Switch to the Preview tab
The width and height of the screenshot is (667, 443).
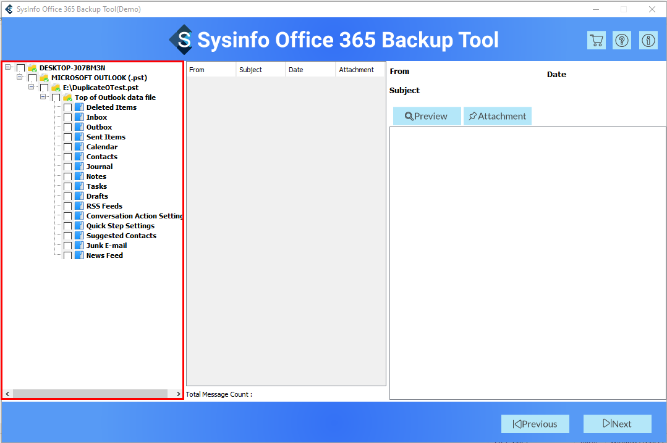pos(427,116)
